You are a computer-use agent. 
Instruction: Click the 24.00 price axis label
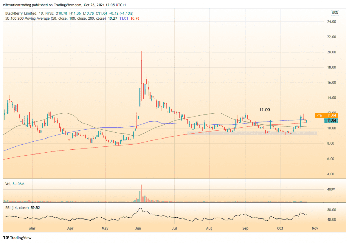click(x=331, y=22)
